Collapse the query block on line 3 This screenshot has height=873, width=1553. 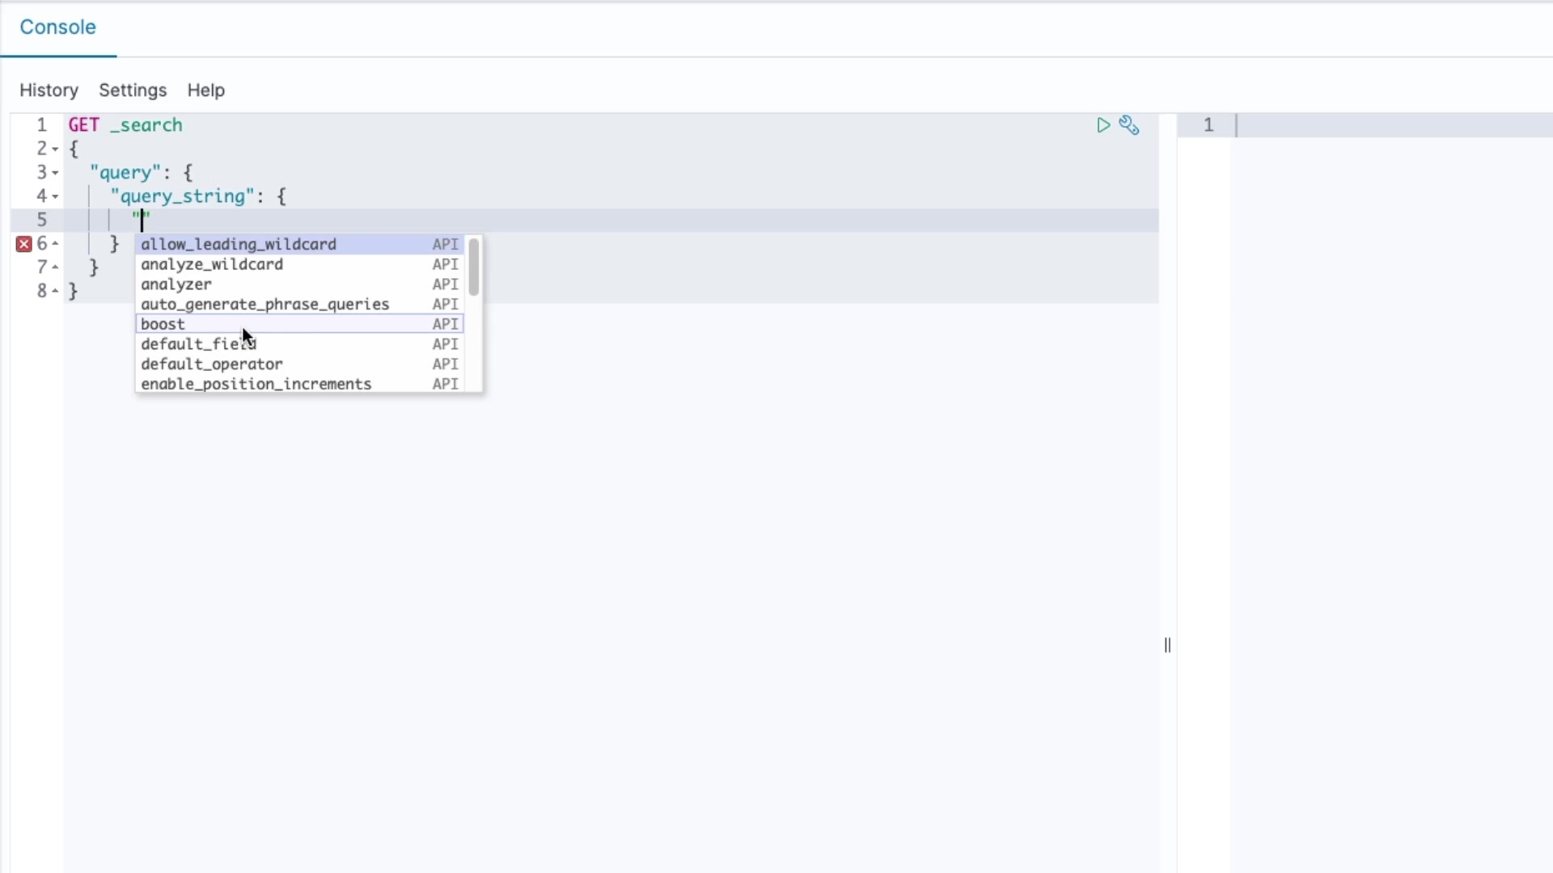tap(55, 173)
